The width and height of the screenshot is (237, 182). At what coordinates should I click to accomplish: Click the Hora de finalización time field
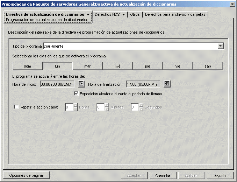click(143, 84)
